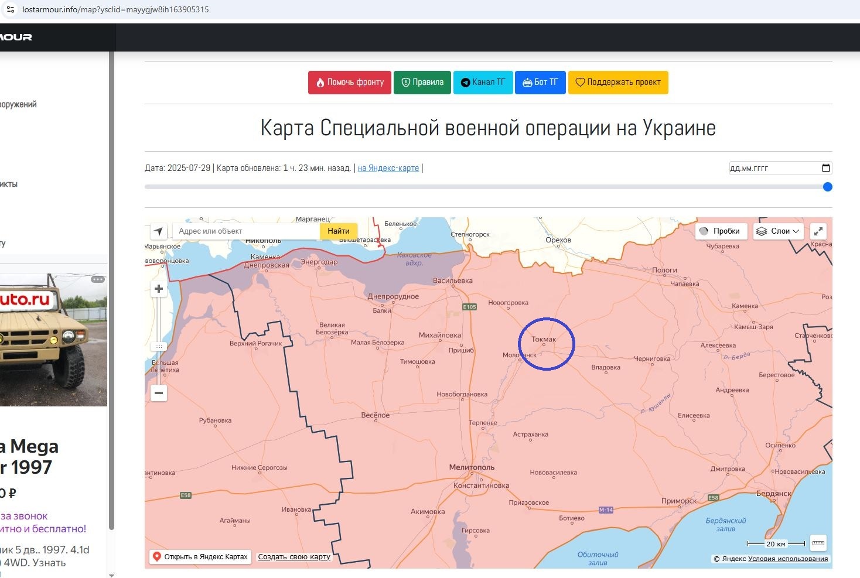Open the map fullscreen expand icon
The image size is (860, 578).
click(x=818, y=231)
